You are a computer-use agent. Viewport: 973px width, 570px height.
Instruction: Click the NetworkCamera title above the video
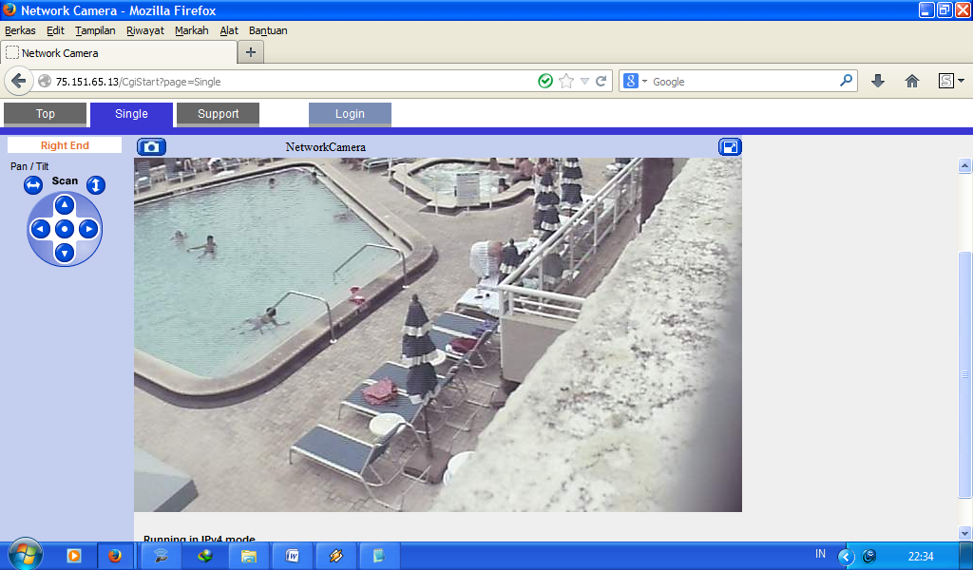click(325, 147)
